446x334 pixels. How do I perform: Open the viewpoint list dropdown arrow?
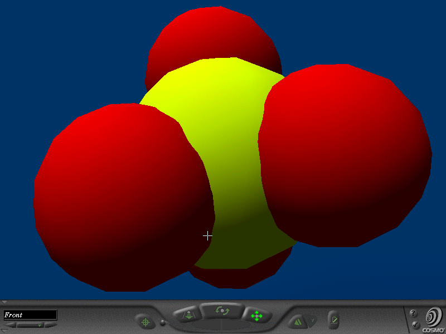(39, 325)
